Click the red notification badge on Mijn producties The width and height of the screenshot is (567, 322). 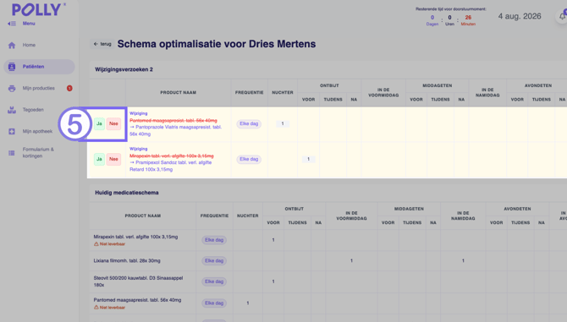click(69, 88)
